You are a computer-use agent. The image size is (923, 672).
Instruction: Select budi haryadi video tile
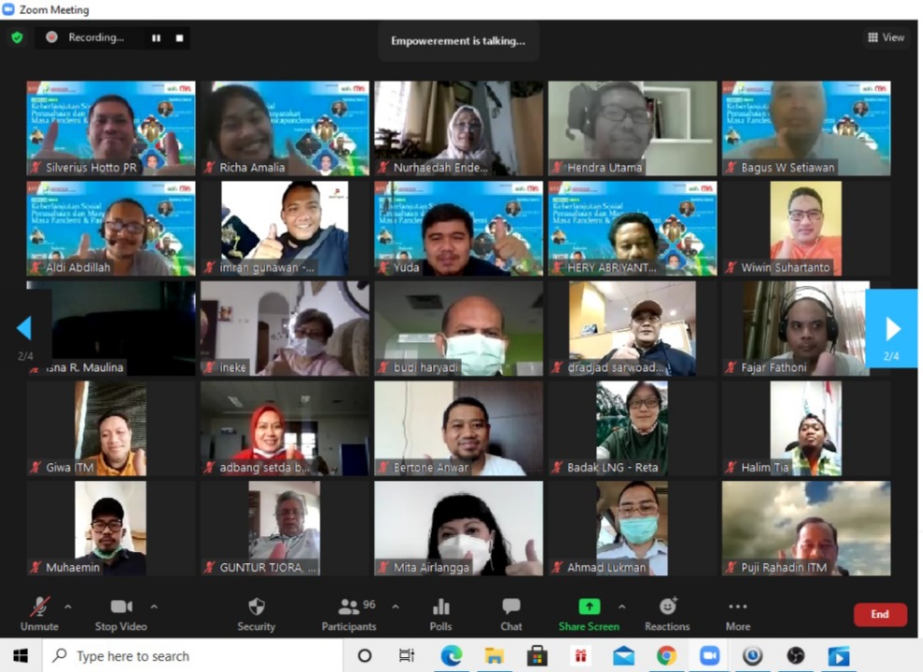click(x=458, y=329)
